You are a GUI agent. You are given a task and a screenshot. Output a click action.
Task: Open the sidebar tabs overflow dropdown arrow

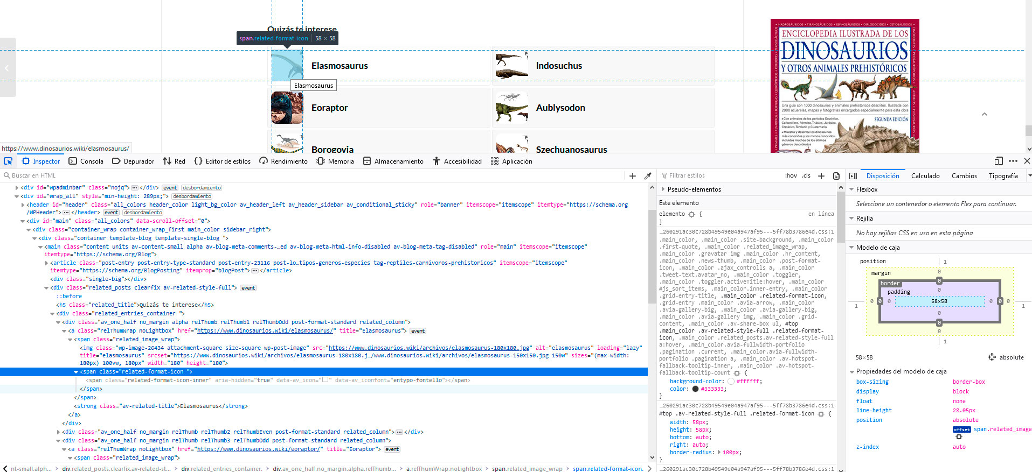click(1029, 175)
